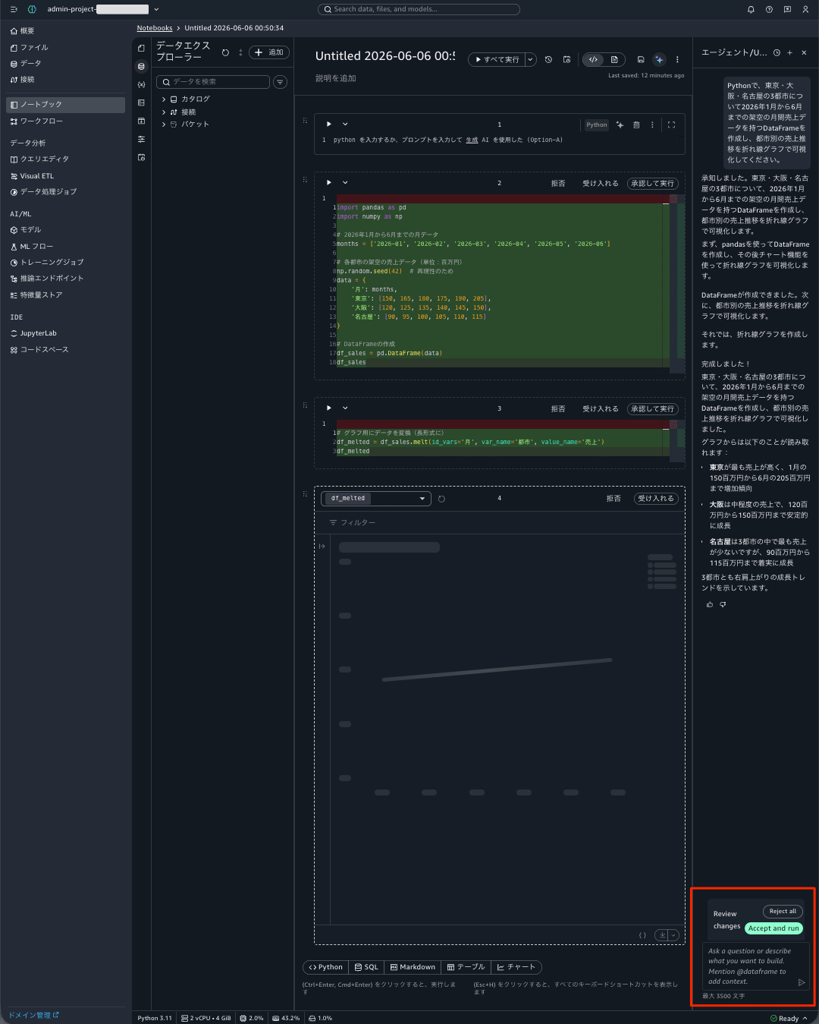The width and height of the screenshot is (819, 1024).
Task: Open the admin-project selector dropdown
Action: (156, 9)
